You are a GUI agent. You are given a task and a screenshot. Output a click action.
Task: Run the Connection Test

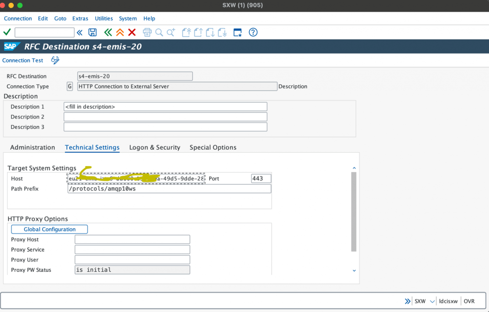23,60
